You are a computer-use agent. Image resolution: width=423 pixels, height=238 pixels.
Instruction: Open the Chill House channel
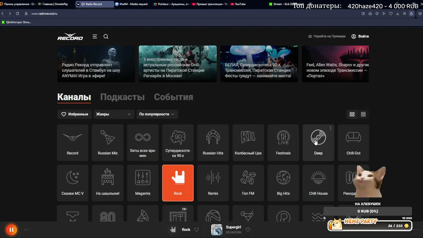(x=318, y=183)
